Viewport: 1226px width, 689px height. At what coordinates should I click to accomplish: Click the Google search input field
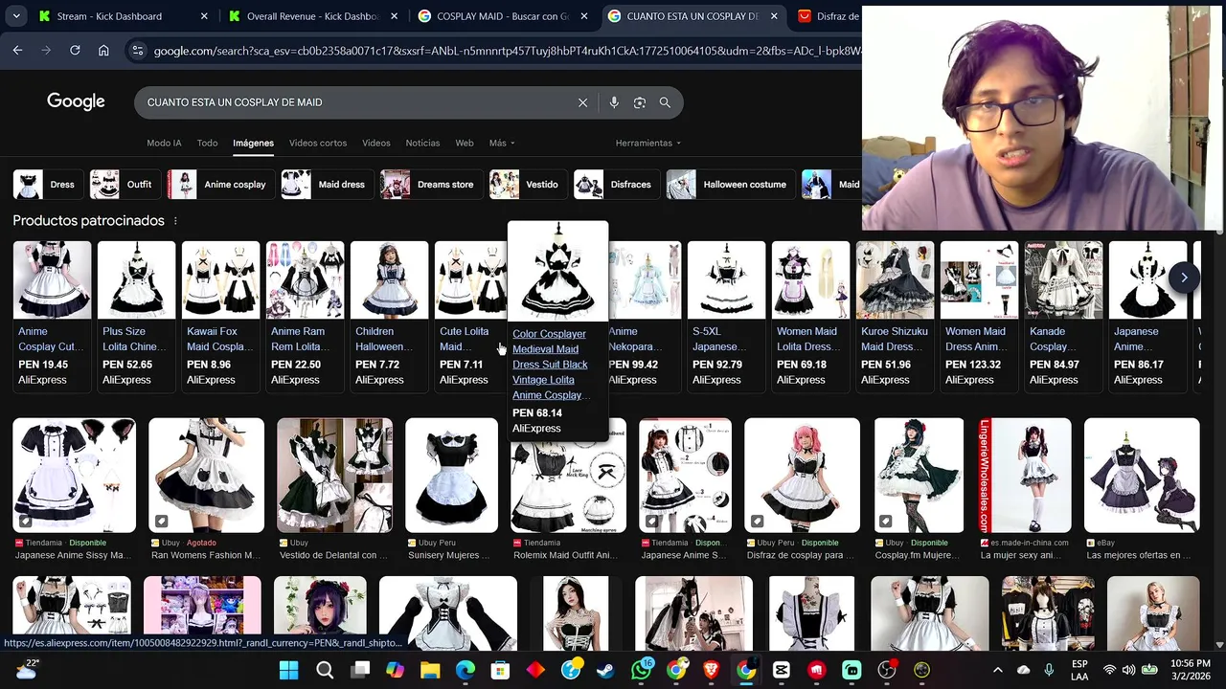[x=354, y=102]
